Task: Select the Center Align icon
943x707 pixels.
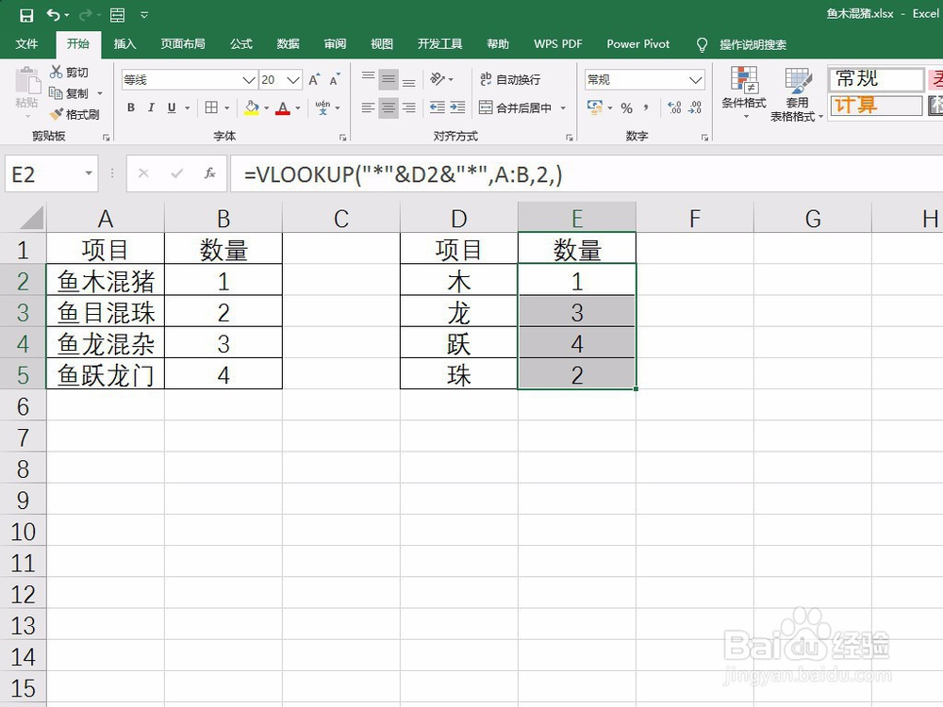Action: click(x=387, y=107)
